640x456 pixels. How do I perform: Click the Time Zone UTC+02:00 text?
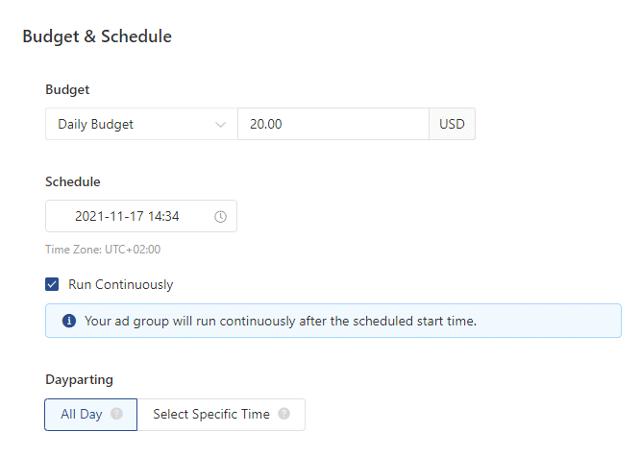(x=103, y=250)
